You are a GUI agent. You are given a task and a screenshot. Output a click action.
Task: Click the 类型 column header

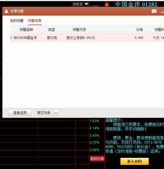(51, 30)
